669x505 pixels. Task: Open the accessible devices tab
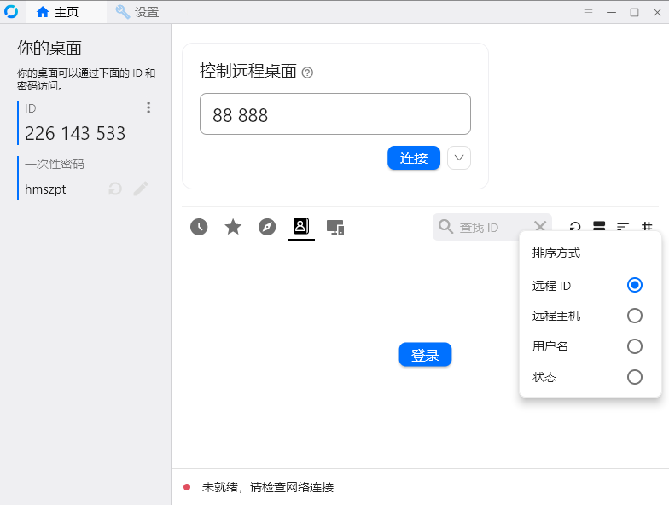[335, 227]
